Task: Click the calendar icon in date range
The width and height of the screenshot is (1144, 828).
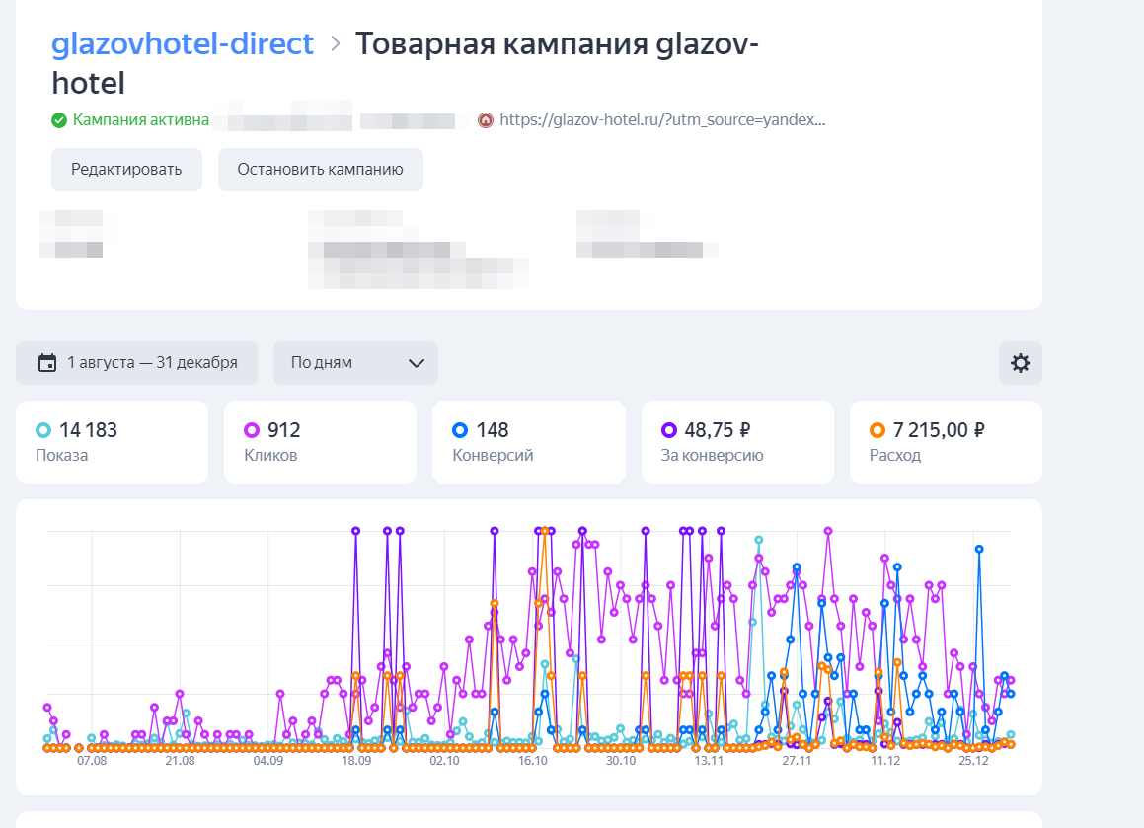Action: click(x=47, y=362)
